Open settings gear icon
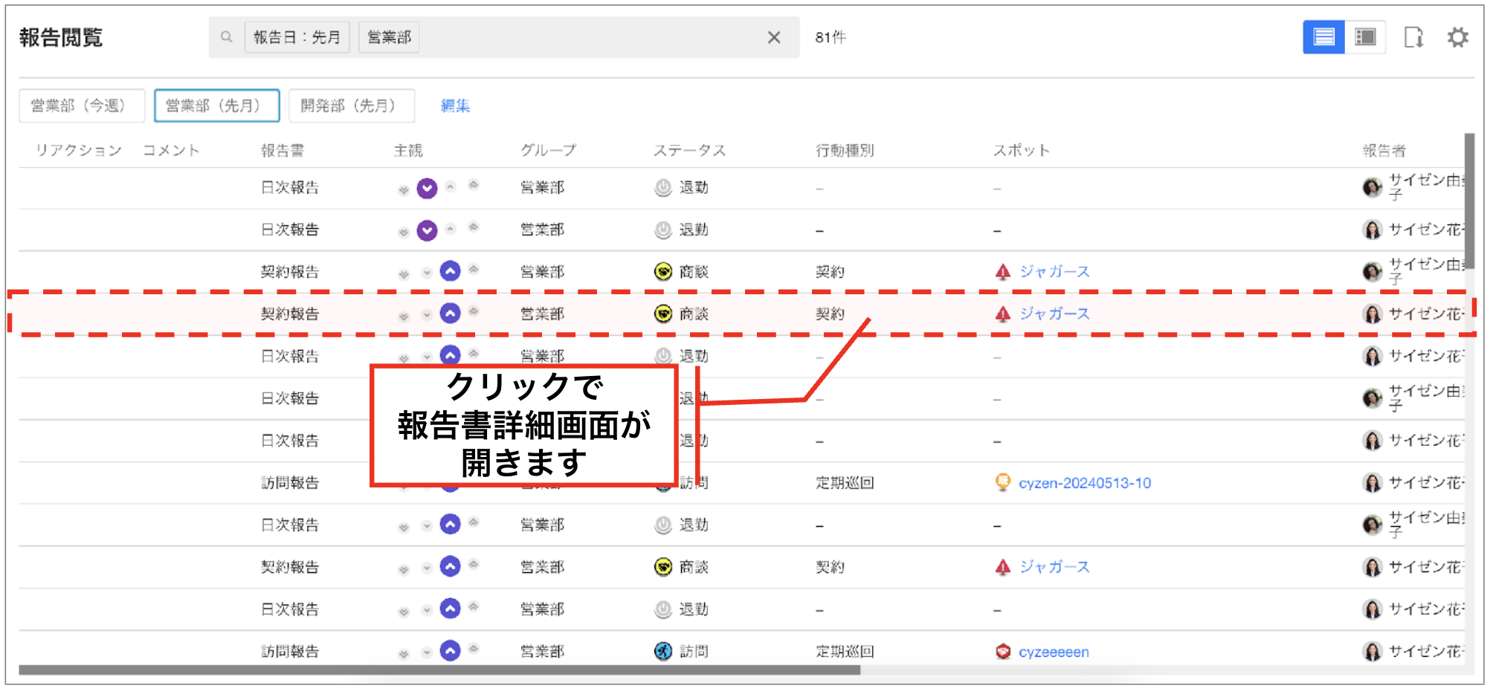This screenshot has width=1493, height=694. [x=1458, y=37]
